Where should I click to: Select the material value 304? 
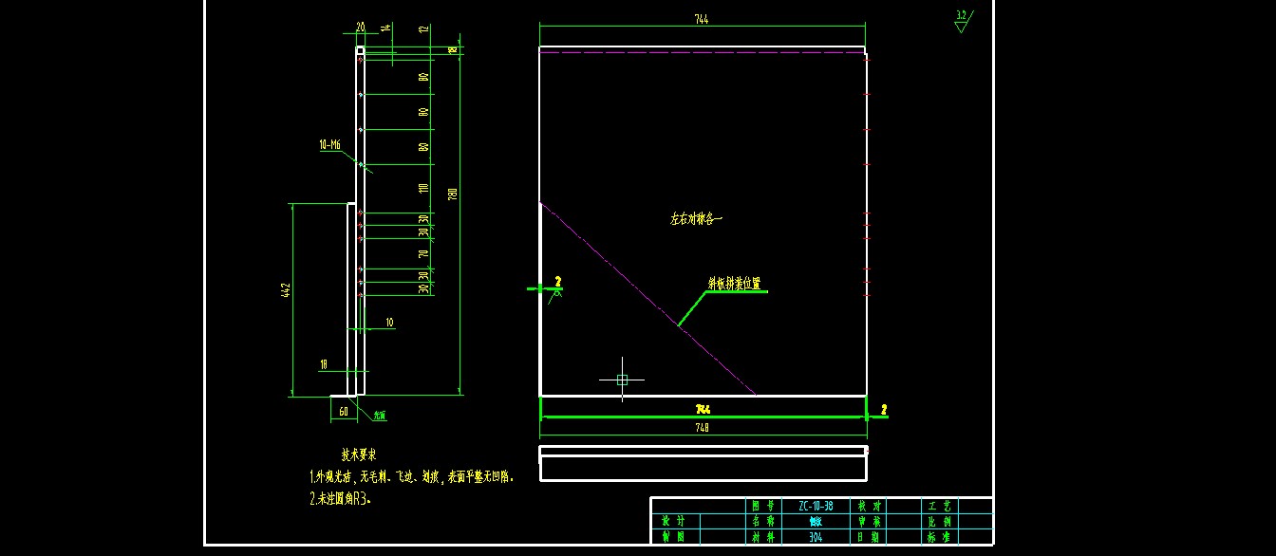point(816,537)
